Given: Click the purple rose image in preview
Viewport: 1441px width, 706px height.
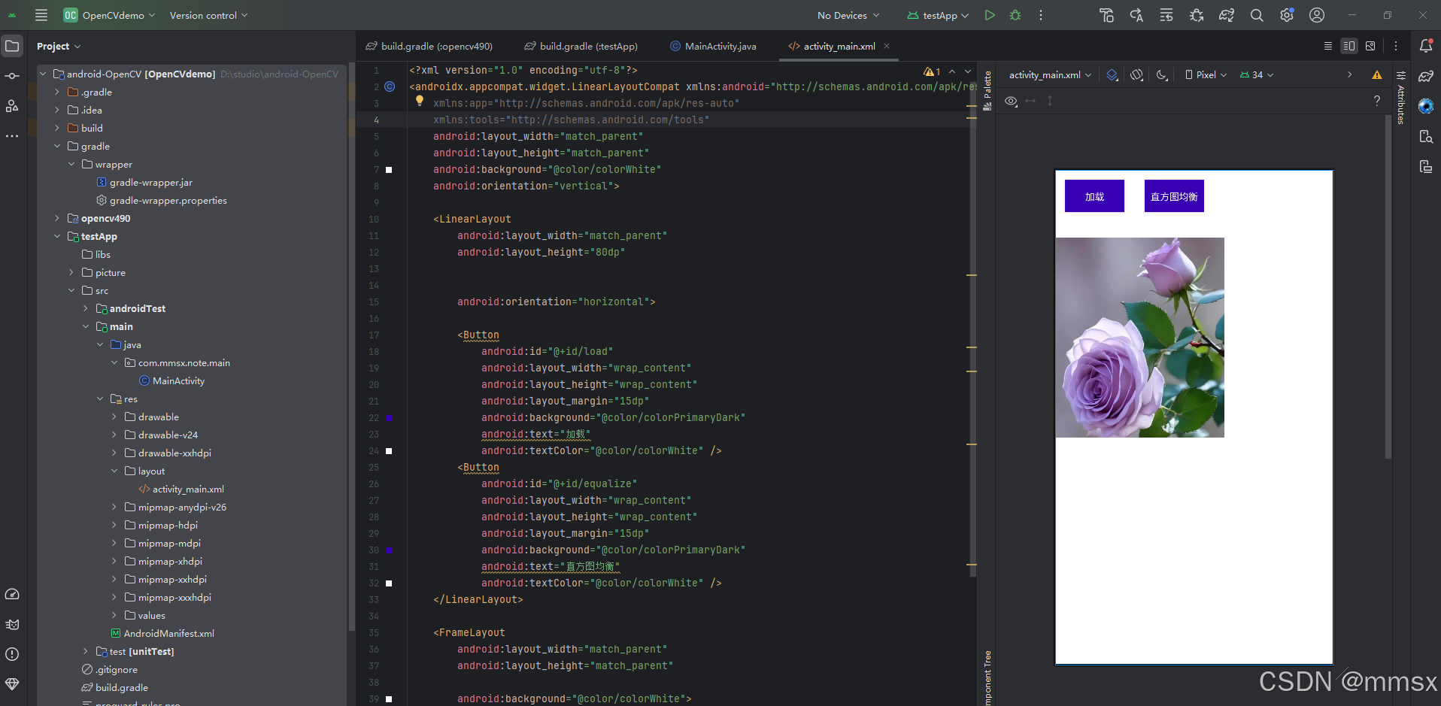Looking at the screenshot, I should pyautogui.click(x=1139, y=338).
